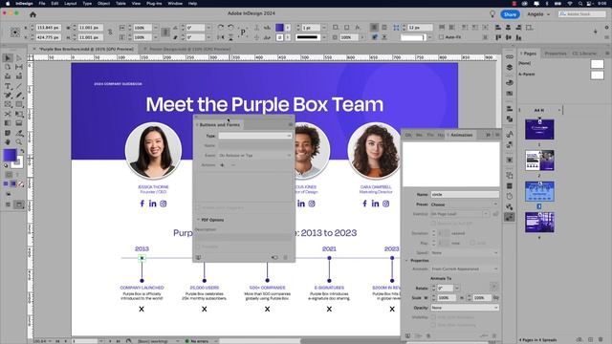Swap fill and stroke arrow

click(x=22, y=151)
